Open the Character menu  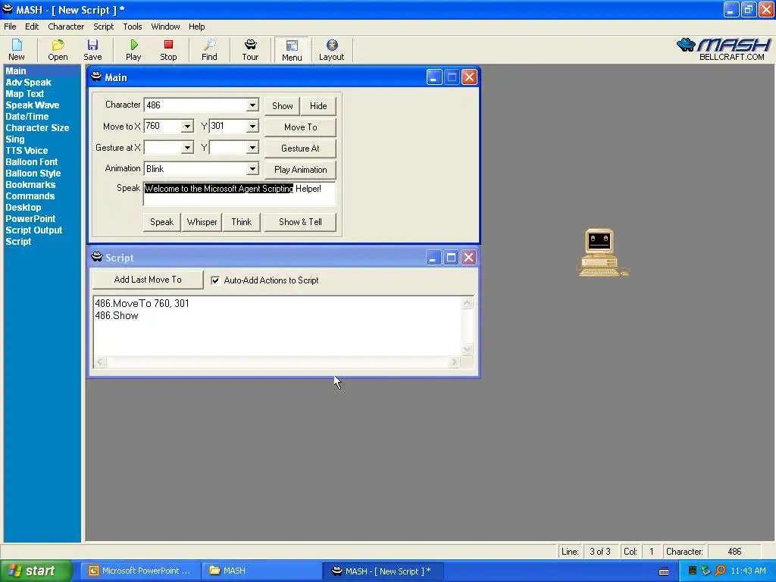coord(66,27)
